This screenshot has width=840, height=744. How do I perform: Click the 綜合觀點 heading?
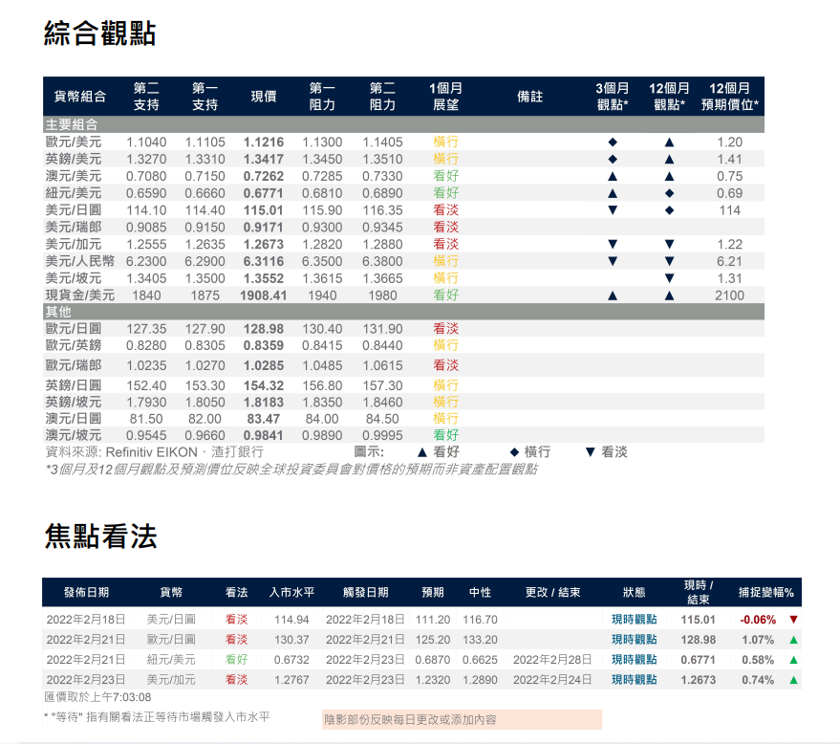click(x=99, y=33)
